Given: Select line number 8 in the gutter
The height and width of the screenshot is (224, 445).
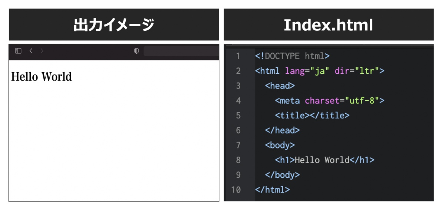Looking at the screenshot, I should tap(238, 160).
